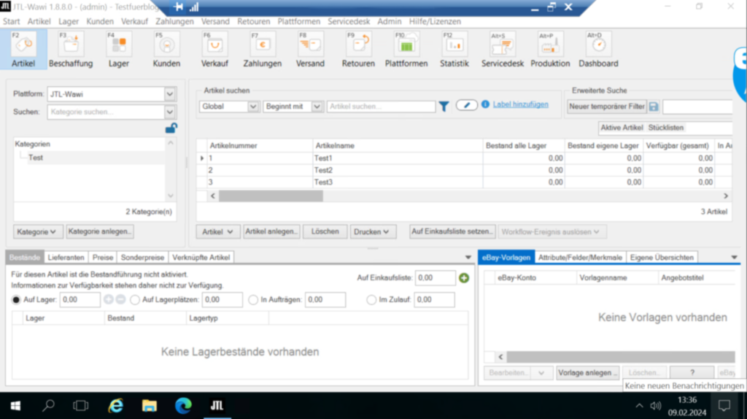This screenshot has height=419, width=747.
Task: Switch to Attribute/Felder/Merkmale tab
Action: click(x=580, y=258)
